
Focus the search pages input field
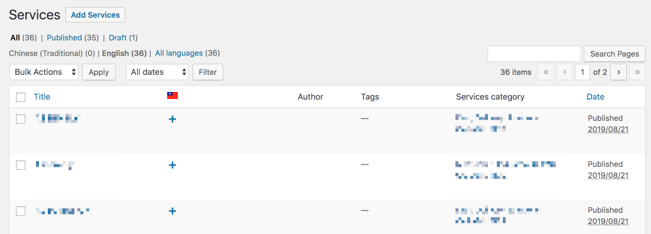click(x=535, y=54)
